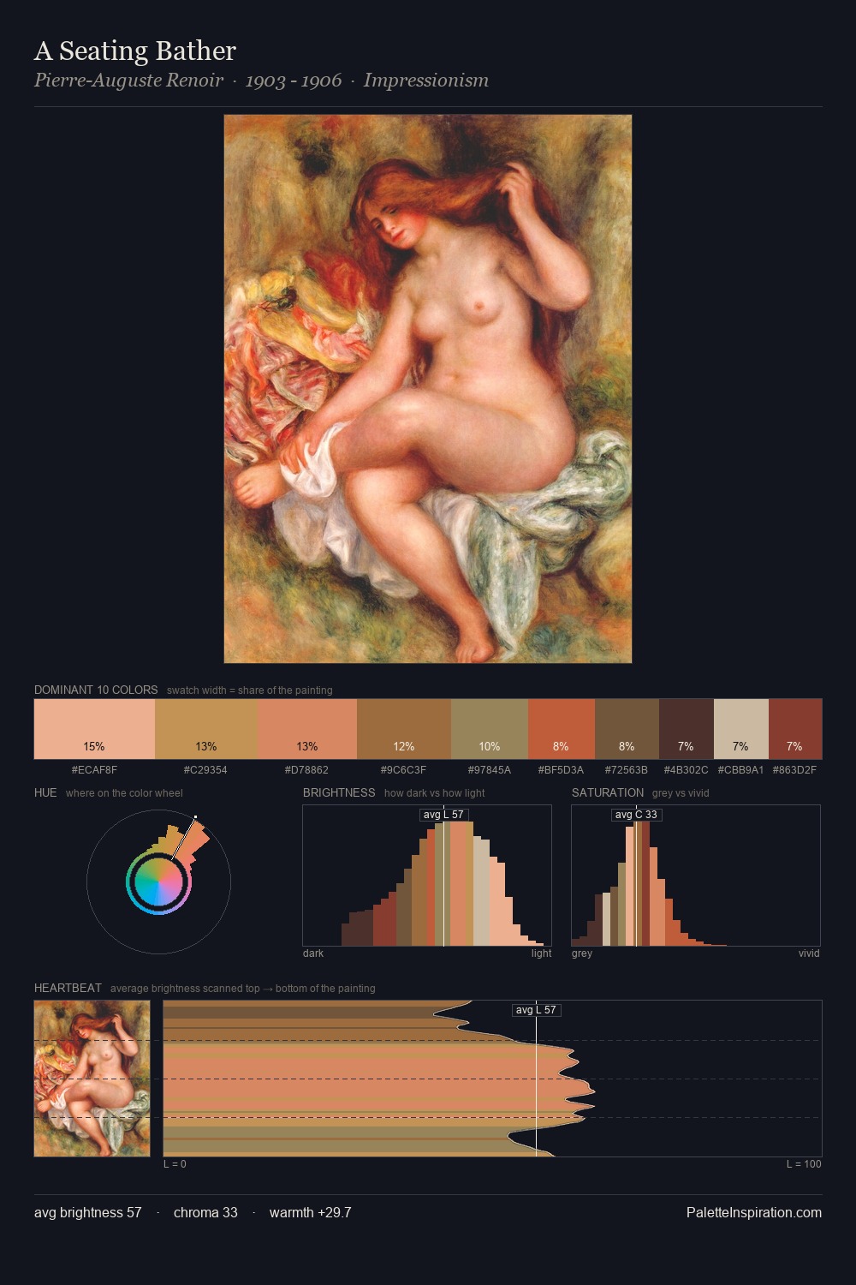The height and width of the screenshot is (1285, 856).
Task: Click the #ECAF8F color swatch
Action: (94, 729)
